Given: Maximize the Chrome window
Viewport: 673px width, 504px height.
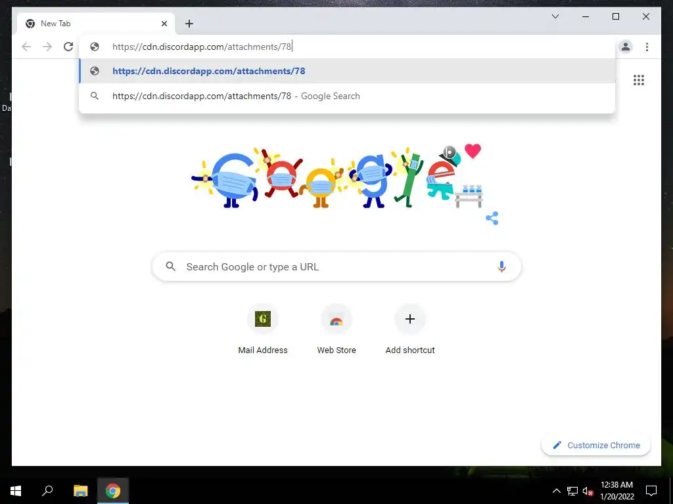Looking at the screenshot, I should pos(615,16).
